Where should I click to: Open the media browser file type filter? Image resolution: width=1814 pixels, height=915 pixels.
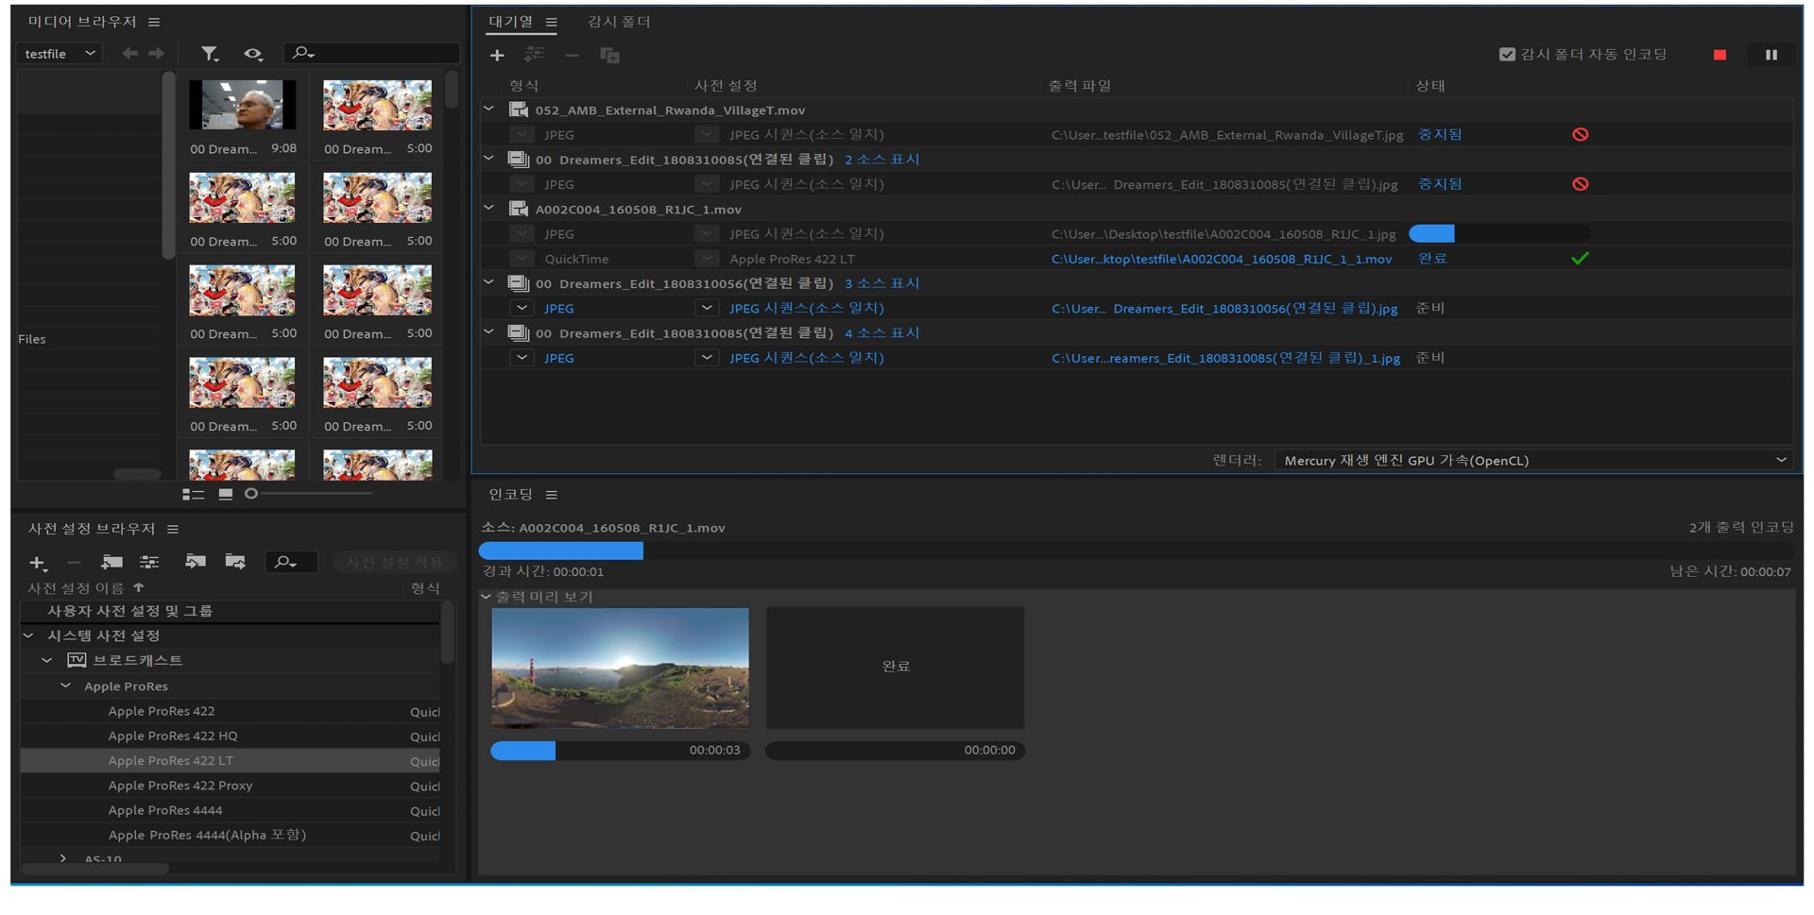[210, 54]
